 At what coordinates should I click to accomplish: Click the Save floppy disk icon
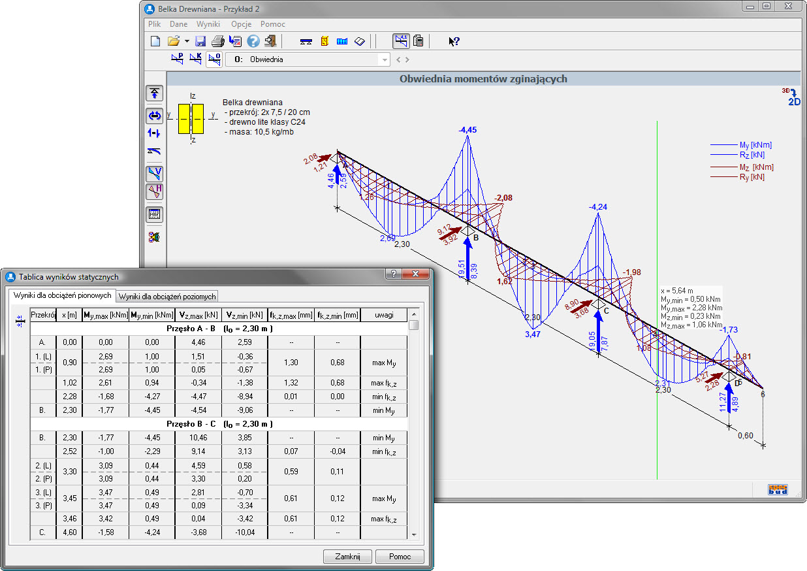[200, 41]
